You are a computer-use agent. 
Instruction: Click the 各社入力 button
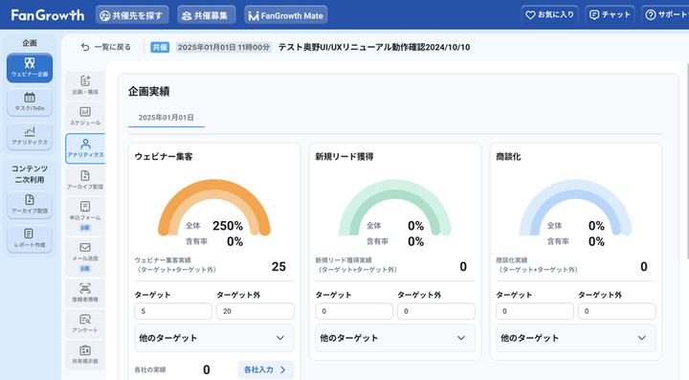tap(266, 369)
